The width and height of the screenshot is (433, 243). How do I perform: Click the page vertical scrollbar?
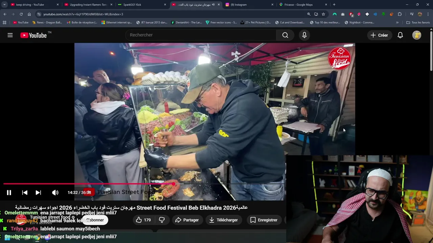tap(431, 51)
